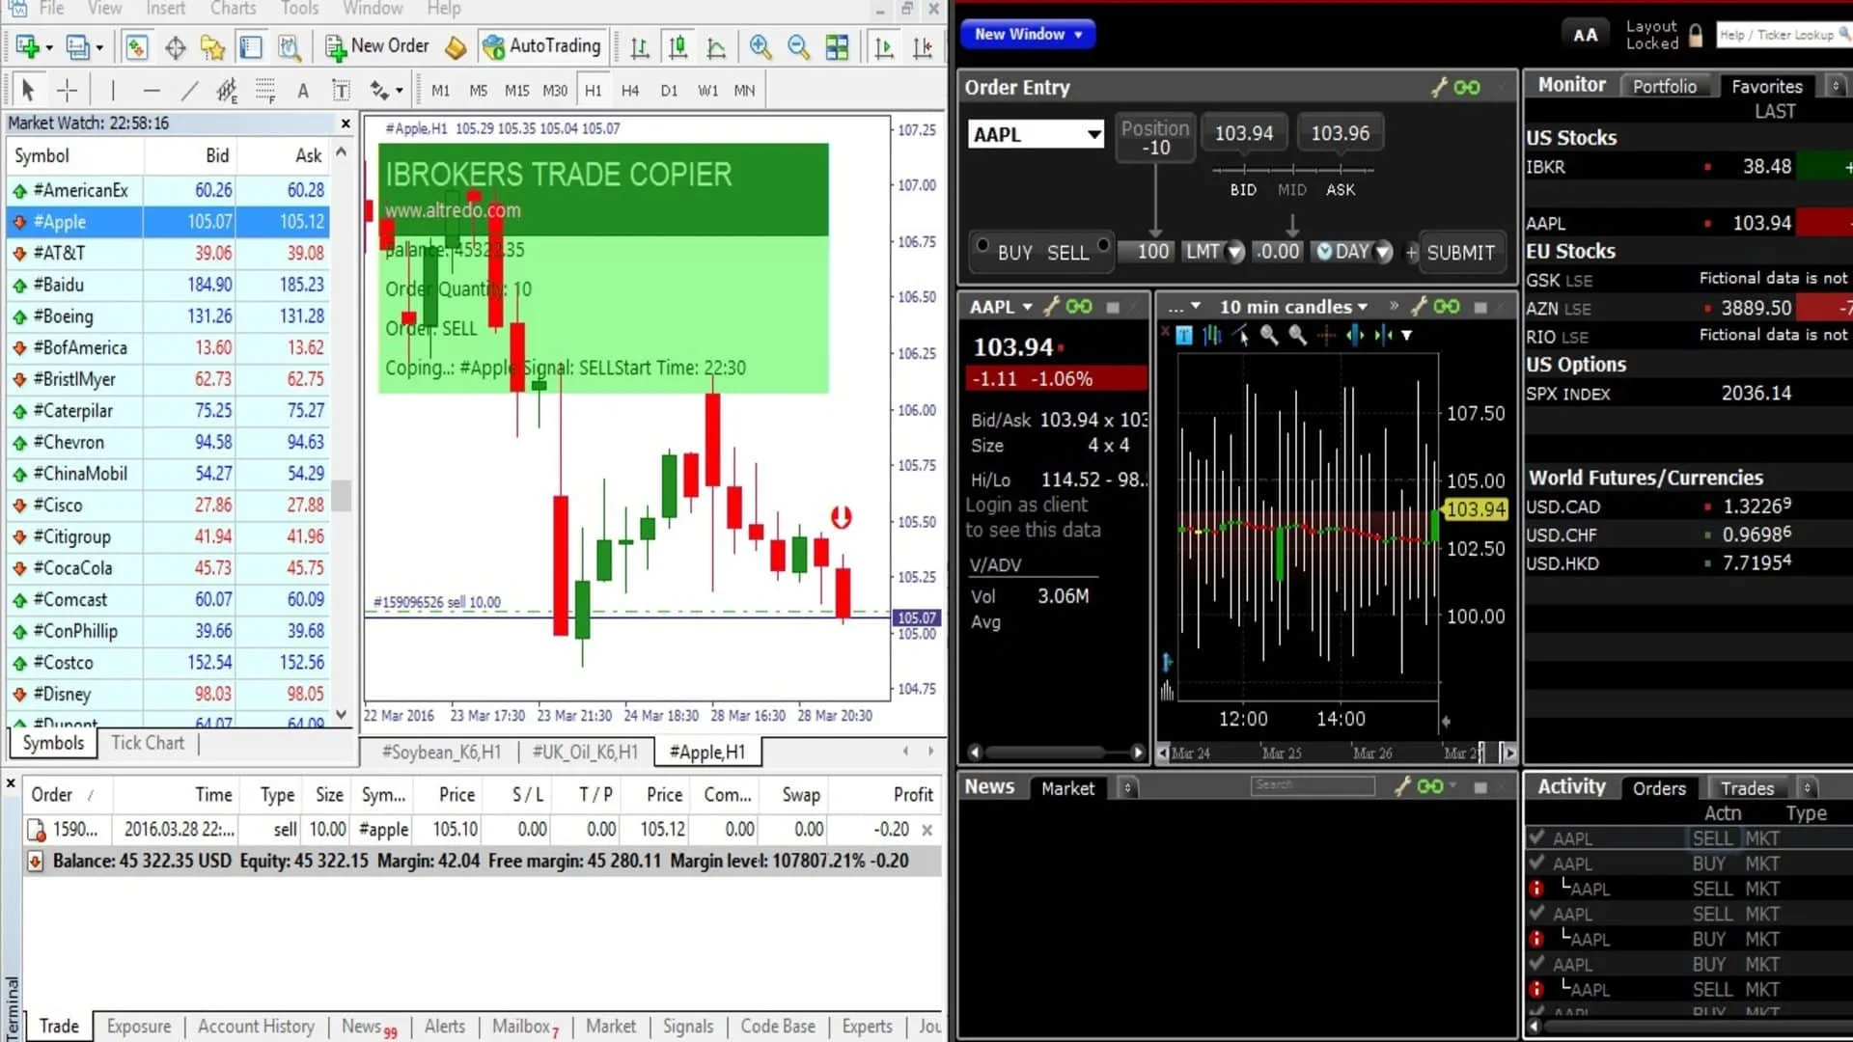Open the Tools menu
The height and width of the screenshot is (1042, 1853).
pyautogui.click(x=299, y=9)
